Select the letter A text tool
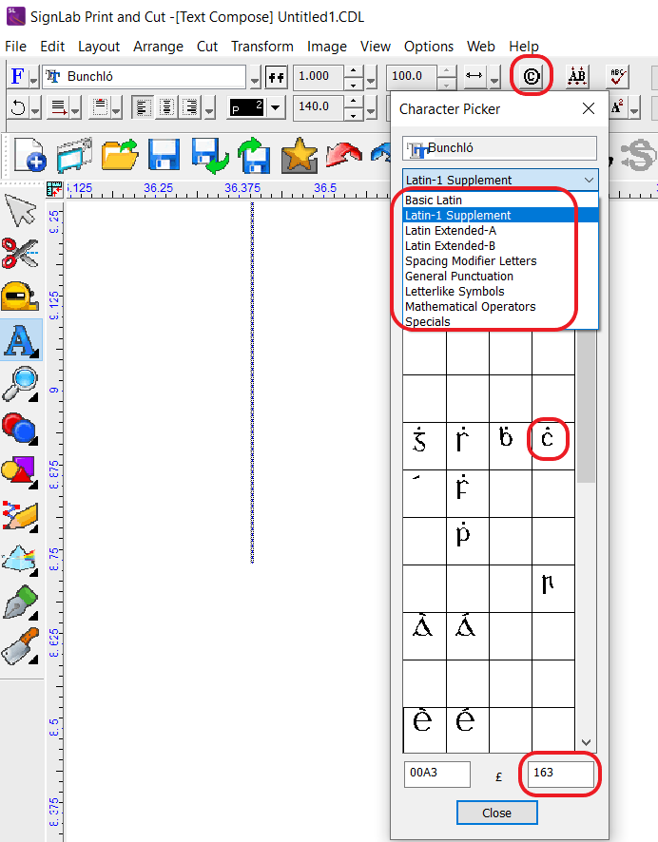This screenshot has height=842, width=658. 21,340
